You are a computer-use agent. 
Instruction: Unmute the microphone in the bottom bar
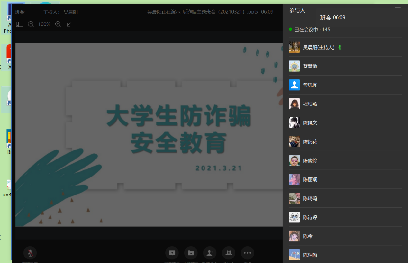point(30,253)
